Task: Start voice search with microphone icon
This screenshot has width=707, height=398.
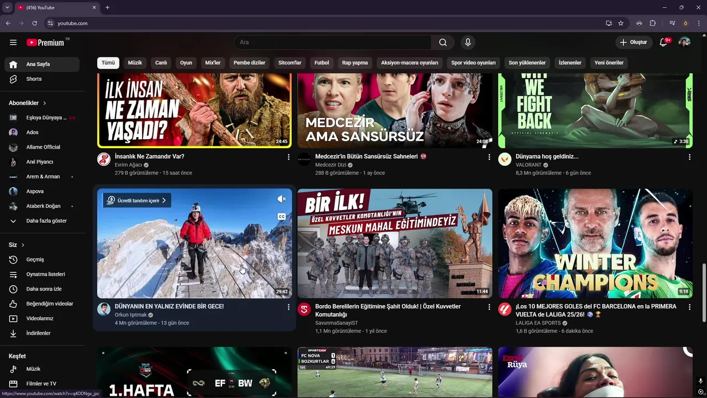Action: pyautogui.click(x=468, y=43)
